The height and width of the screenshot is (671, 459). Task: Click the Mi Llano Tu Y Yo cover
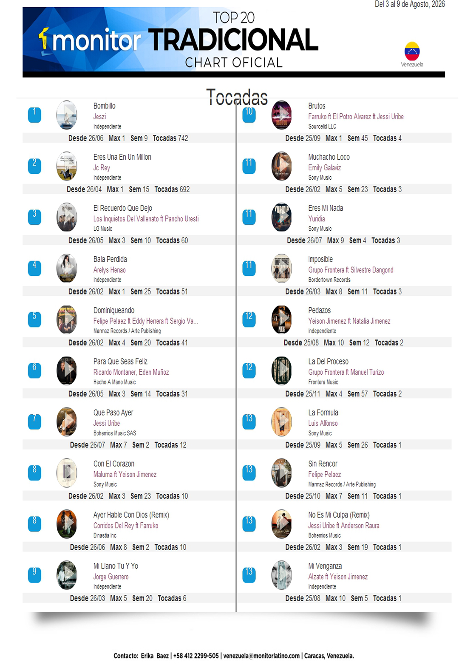coord(67,575)
